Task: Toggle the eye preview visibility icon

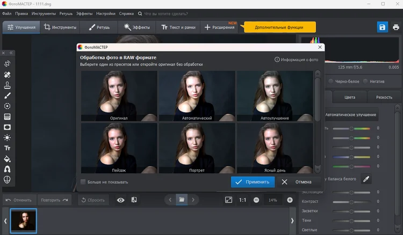Action: [x=120, y=200]
